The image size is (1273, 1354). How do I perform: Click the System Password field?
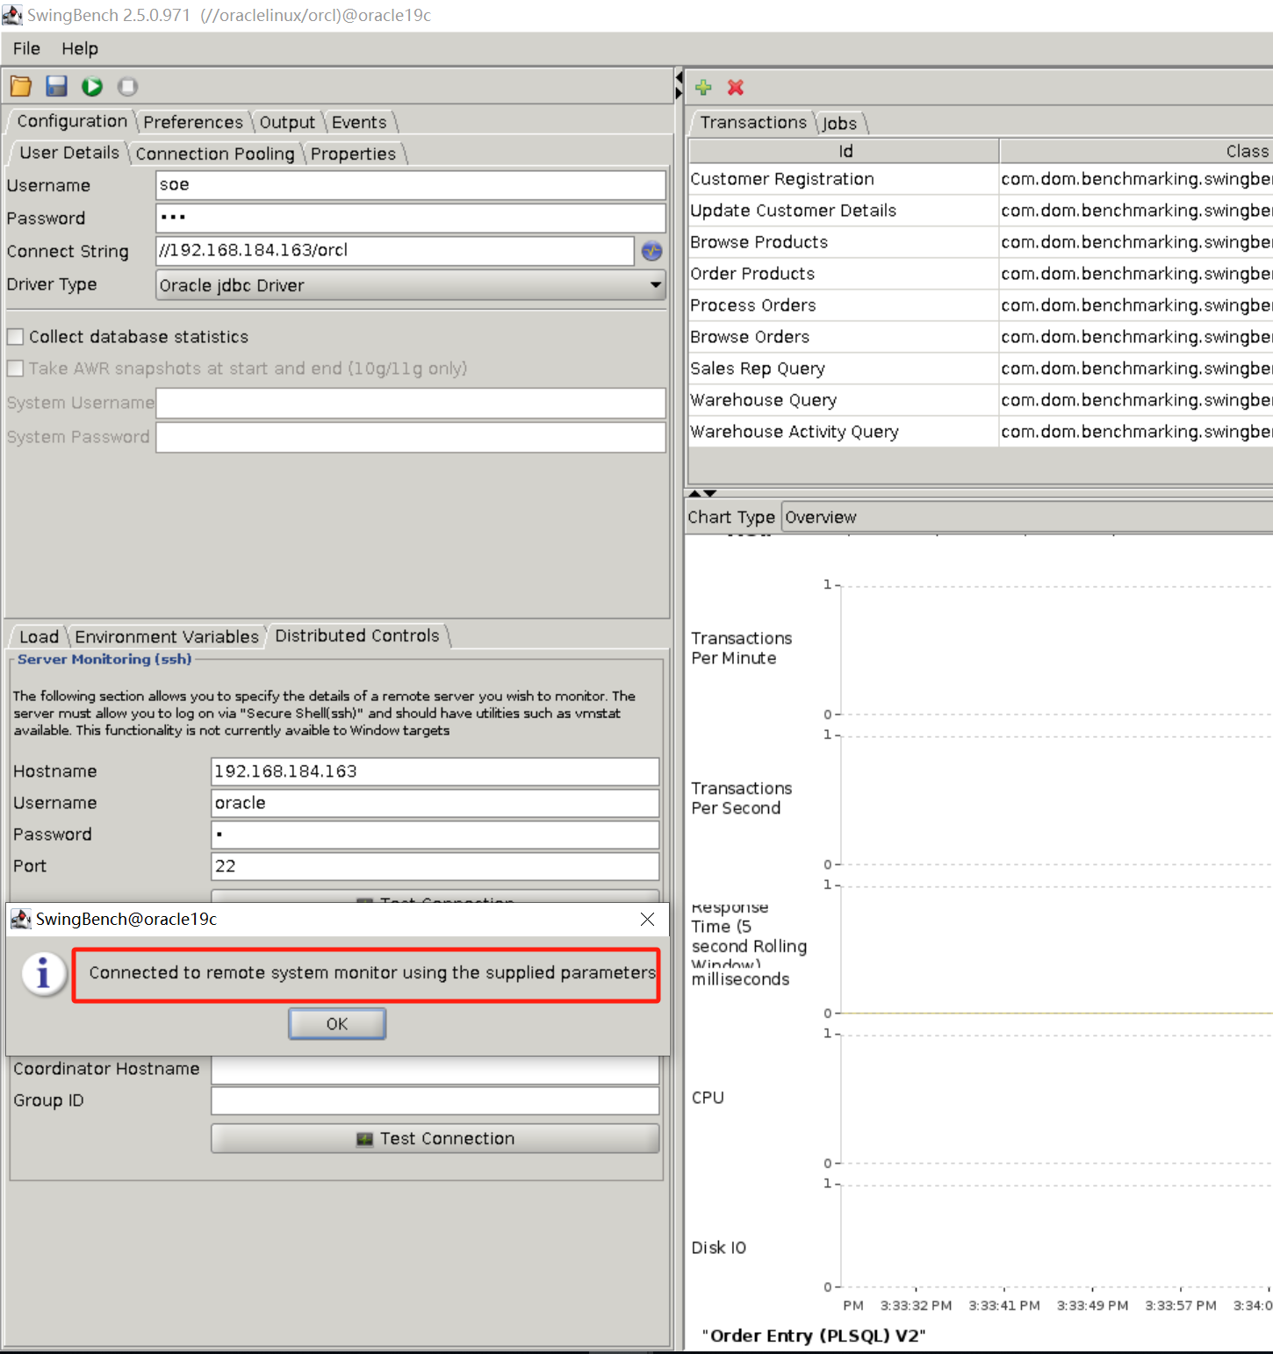click(x=411, y=437)
